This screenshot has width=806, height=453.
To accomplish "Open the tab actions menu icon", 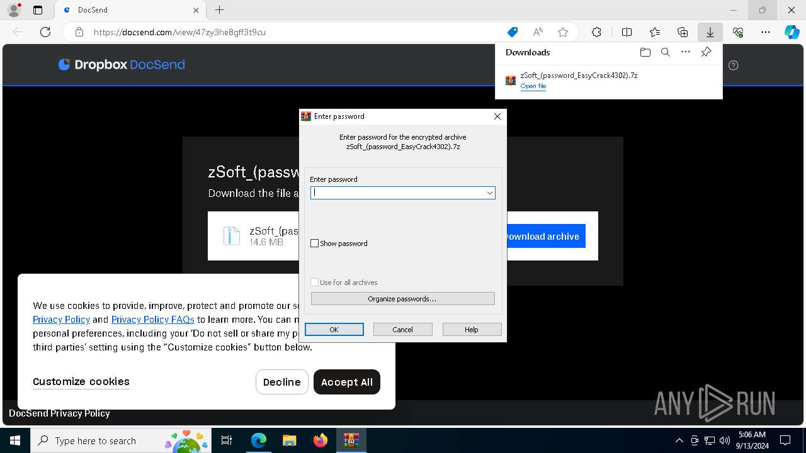I will point(38,10).
